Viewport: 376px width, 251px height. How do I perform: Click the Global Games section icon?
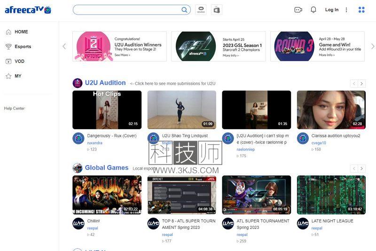pos(78,168)
